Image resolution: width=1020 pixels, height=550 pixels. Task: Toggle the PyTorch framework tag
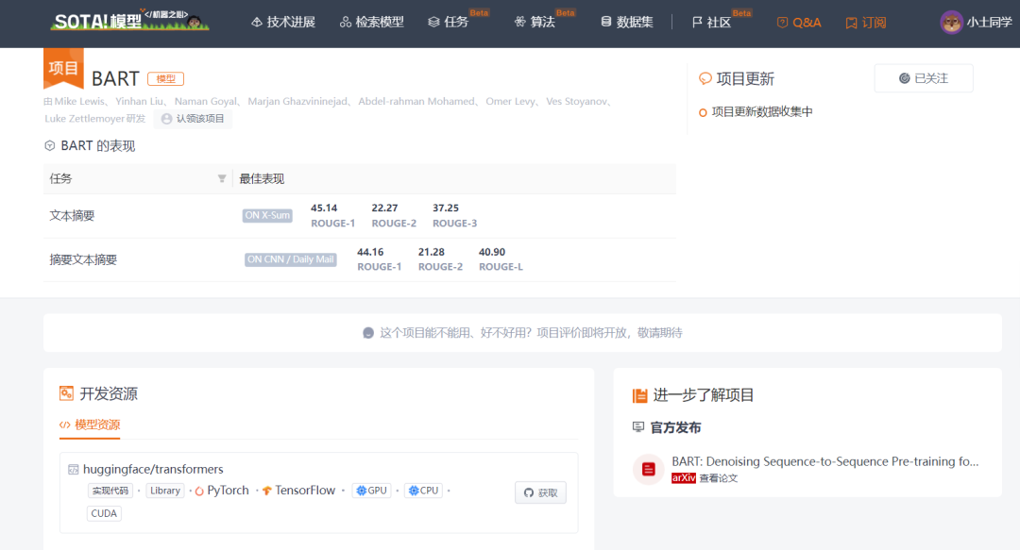tap(221, 490)
